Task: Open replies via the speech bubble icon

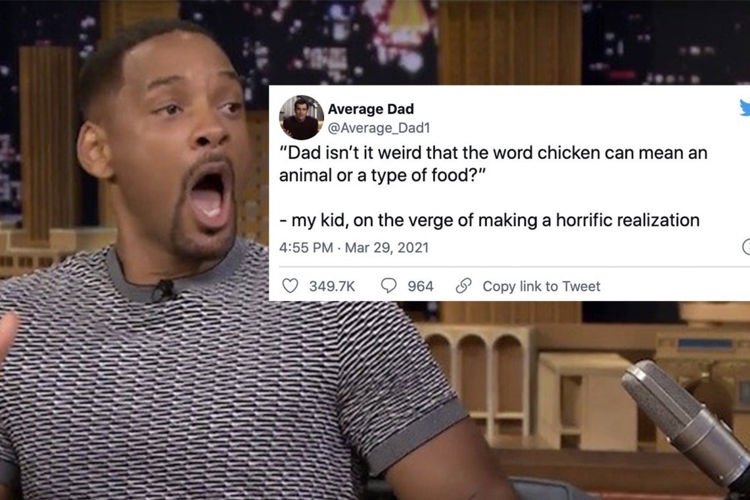Action: (x=388, y=286)
